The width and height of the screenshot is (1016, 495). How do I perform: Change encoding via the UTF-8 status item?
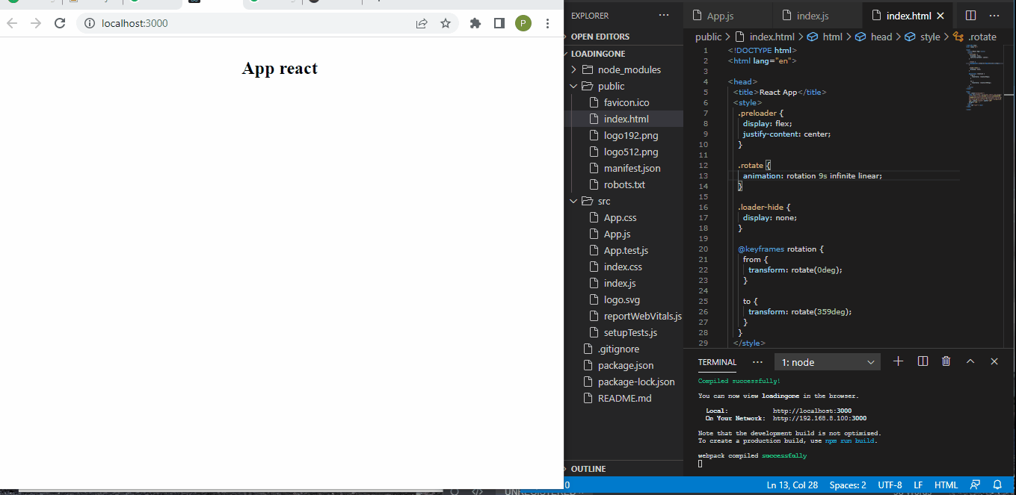coord(889,485)
